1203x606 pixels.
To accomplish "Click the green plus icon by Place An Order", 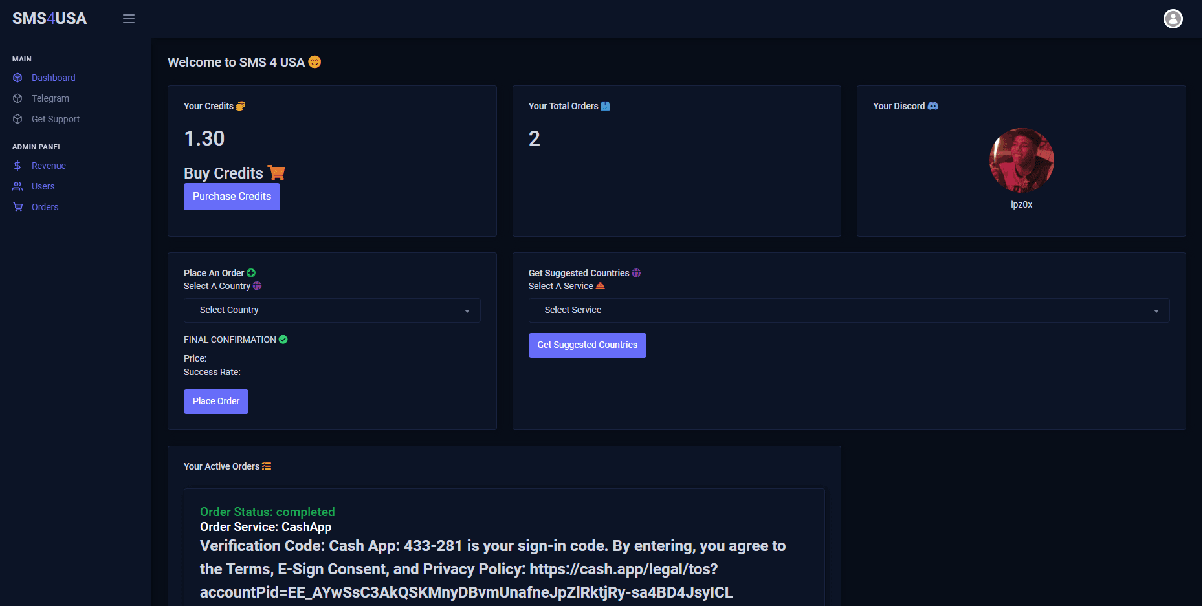I will [251, 273].
